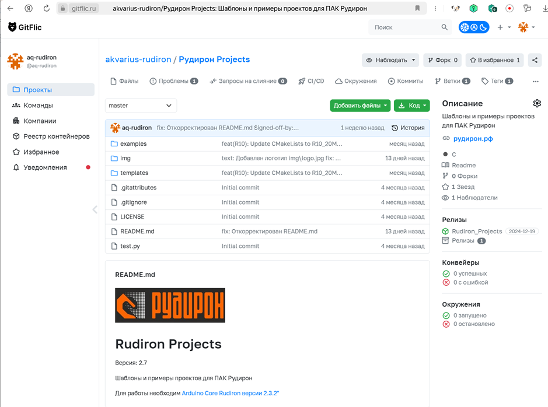Open README.md in file list
Viewport: 548px width, 407px height.
point(137,231)
